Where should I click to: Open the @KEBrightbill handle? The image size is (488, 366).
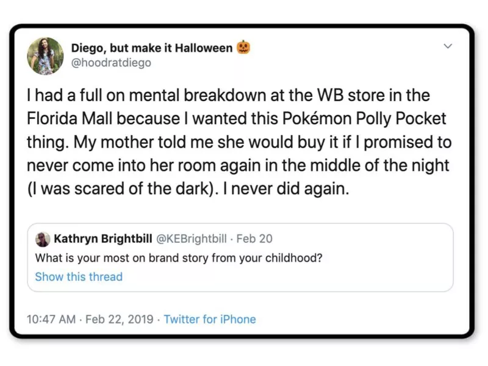(193, 238)
